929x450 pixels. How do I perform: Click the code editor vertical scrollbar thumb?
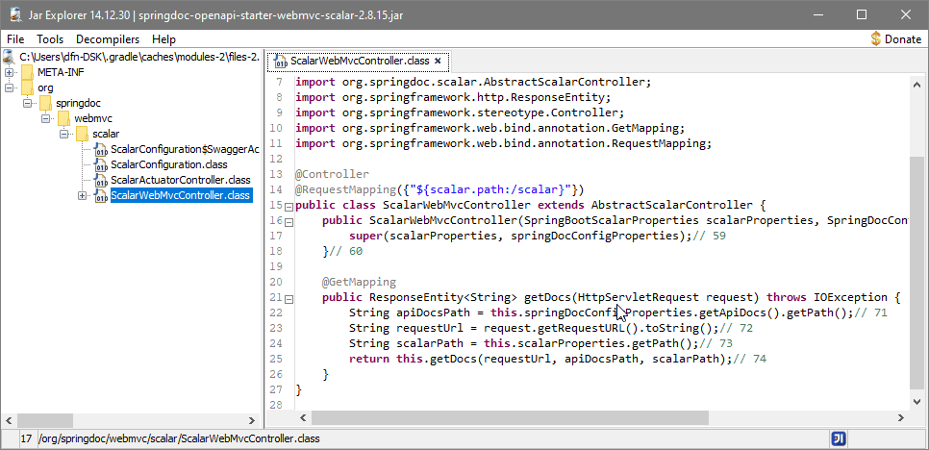point(916,273)
